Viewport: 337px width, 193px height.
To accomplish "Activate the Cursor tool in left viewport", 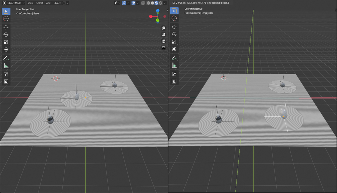I will pyautogui.click(x=6, y=19).
